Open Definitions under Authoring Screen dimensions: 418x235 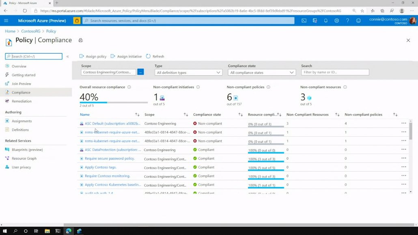[20, 130]
